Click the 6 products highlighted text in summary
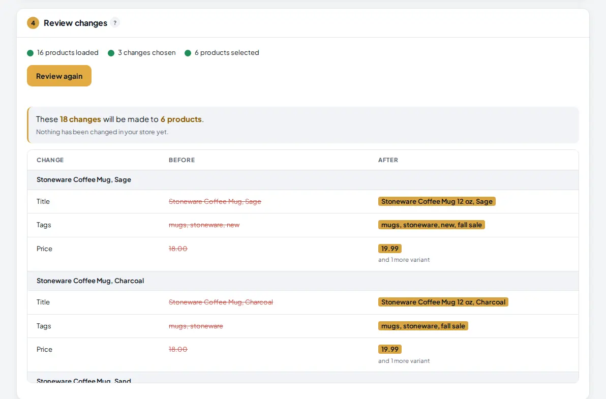This screenshot has width=606, height=399. (181, 119)
